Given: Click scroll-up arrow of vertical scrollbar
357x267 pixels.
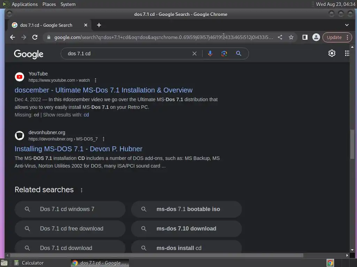Looking at the screenshot, I should pyautogui.click(x=352, y=47).
